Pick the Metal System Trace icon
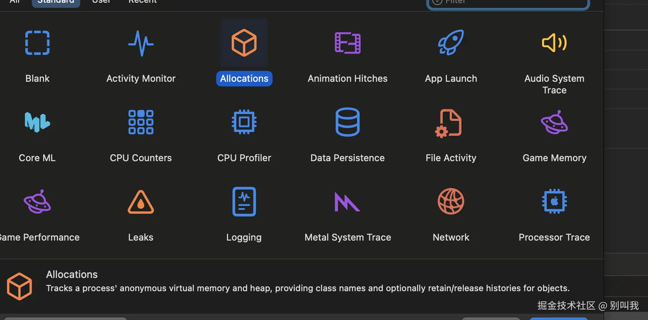The image size is (648, 320). pyautogui.click(x=347, y=202)
